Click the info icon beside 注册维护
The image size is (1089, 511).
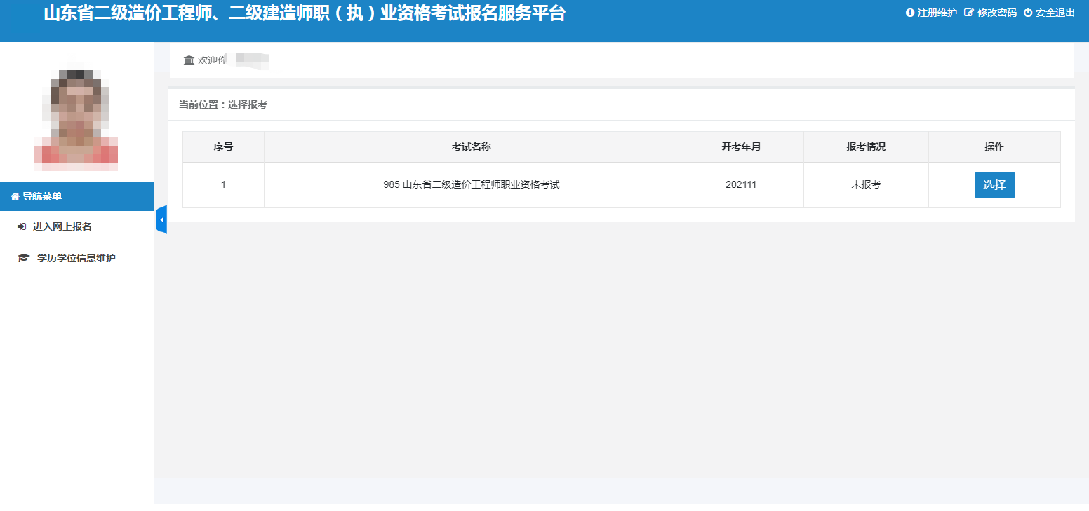coord(910,13)
